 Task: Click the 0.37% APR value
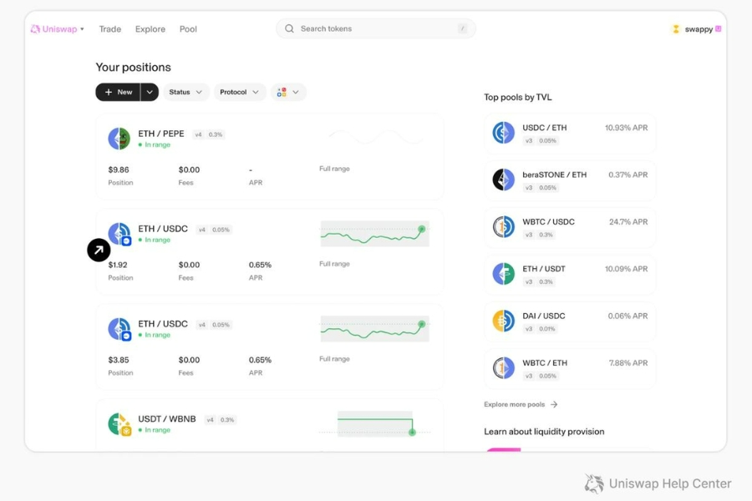click(x=628, y=175)
